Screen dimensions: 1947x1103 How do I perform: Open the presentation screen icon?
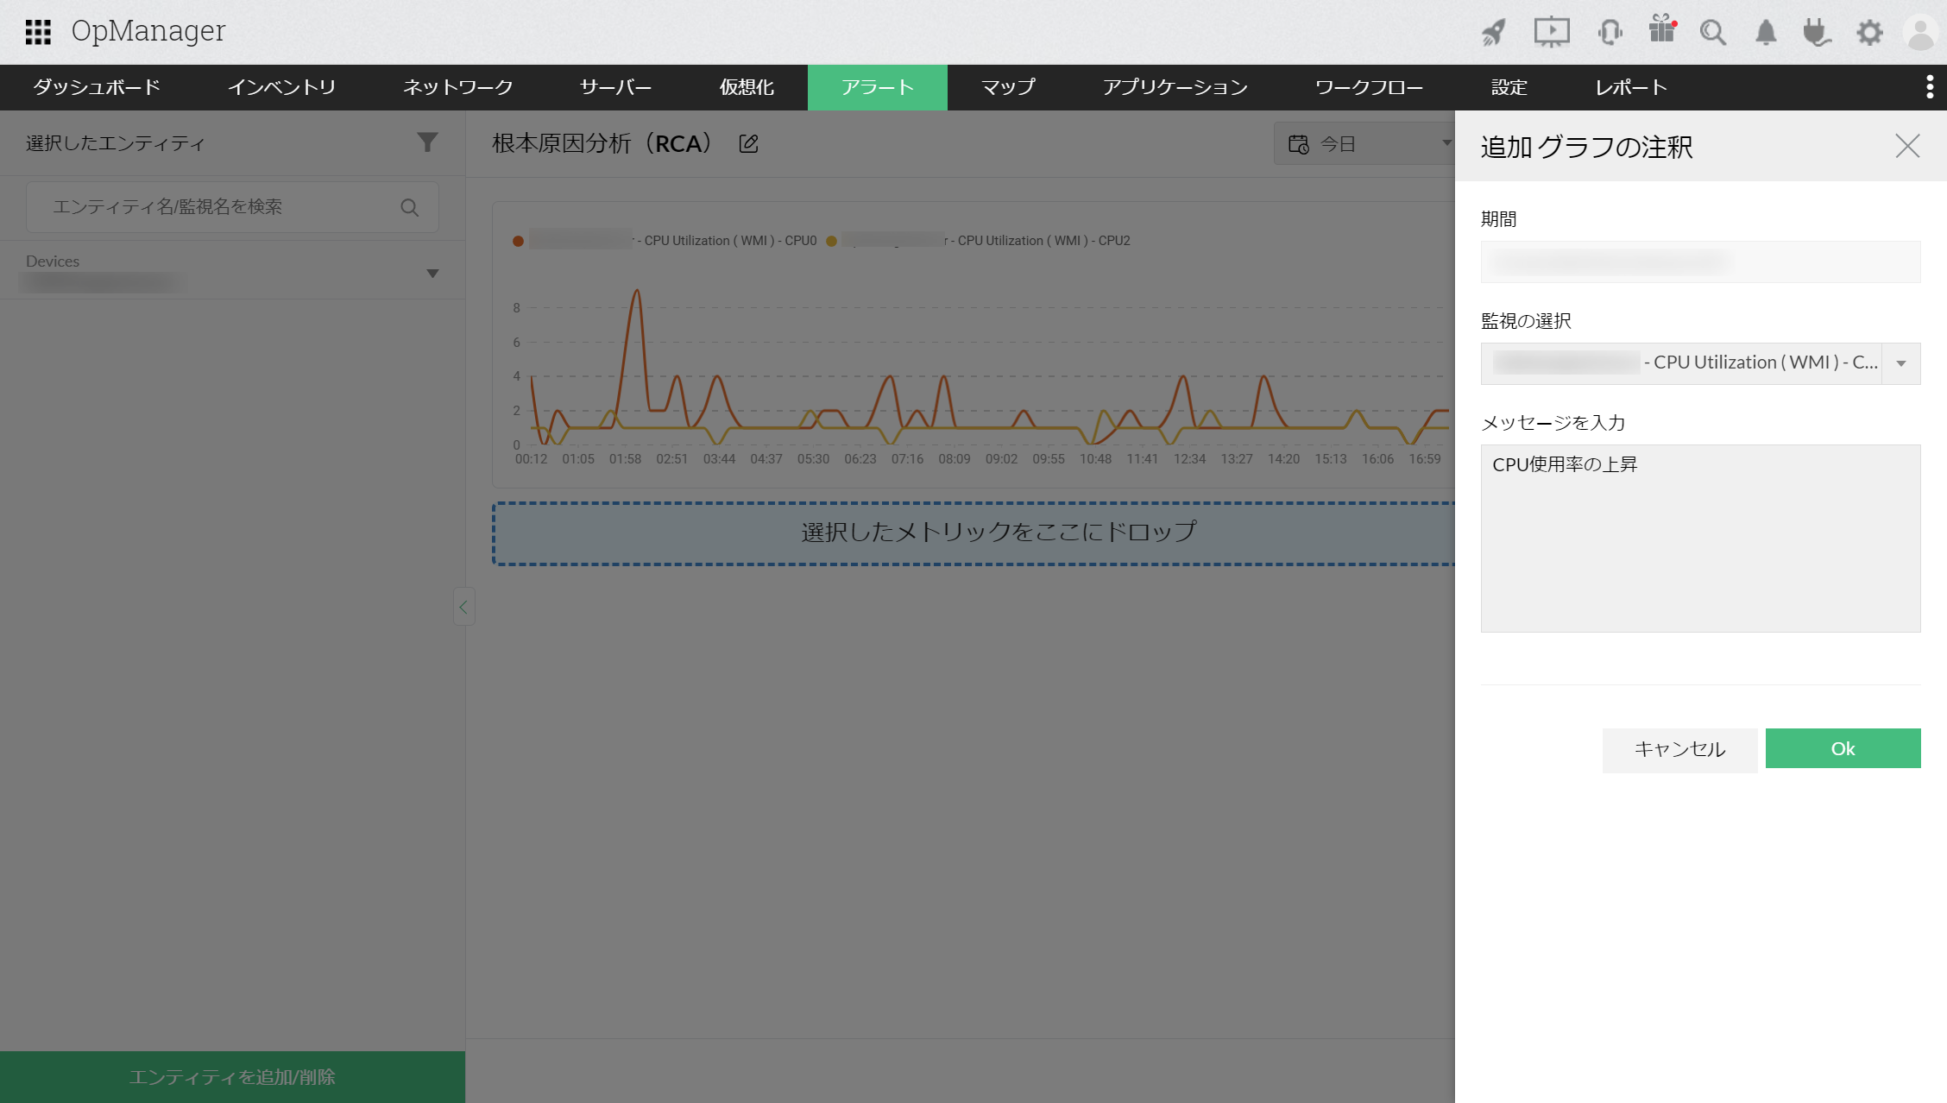(1551, 33)
